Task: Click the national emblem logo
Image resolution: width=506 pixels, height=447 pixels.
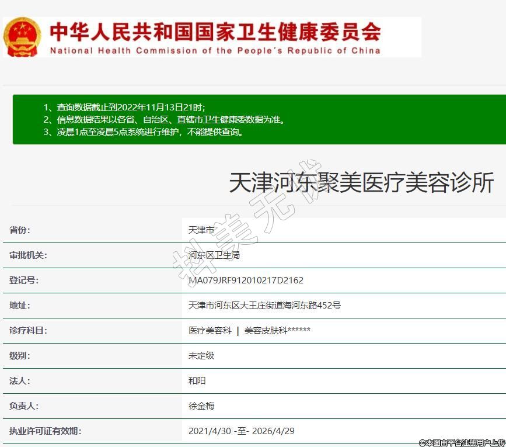Action: (23, 36)
